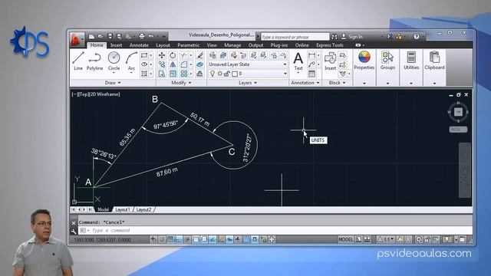
Task: Toggle Ortho Mode in status bar
Action: (178, 239)
